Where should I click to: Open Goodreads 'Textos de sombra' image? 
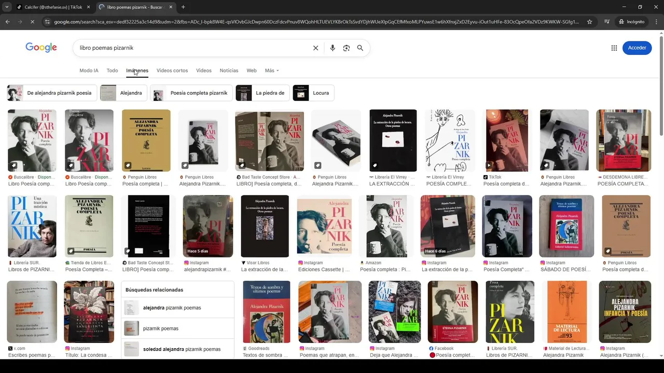(267, 312)
